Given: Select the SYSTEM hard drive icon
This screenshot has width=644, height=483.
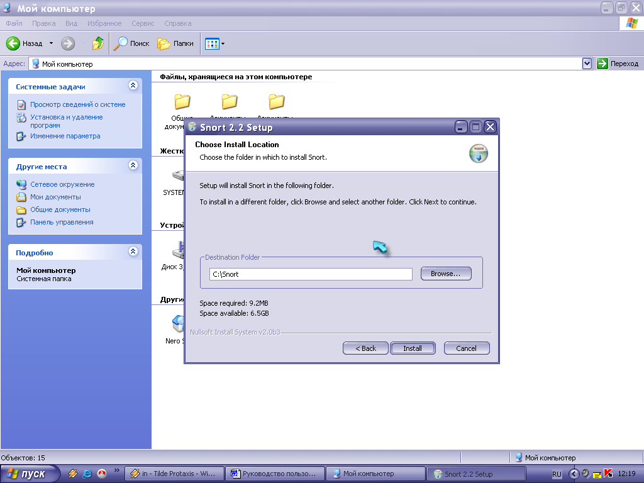Looking at the screenshot, I should pos(178,176).
